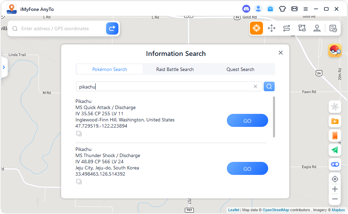This screenshot has width=348, height=214.
Task: Open the hamburger menu
Action: [x=306, y=9]
